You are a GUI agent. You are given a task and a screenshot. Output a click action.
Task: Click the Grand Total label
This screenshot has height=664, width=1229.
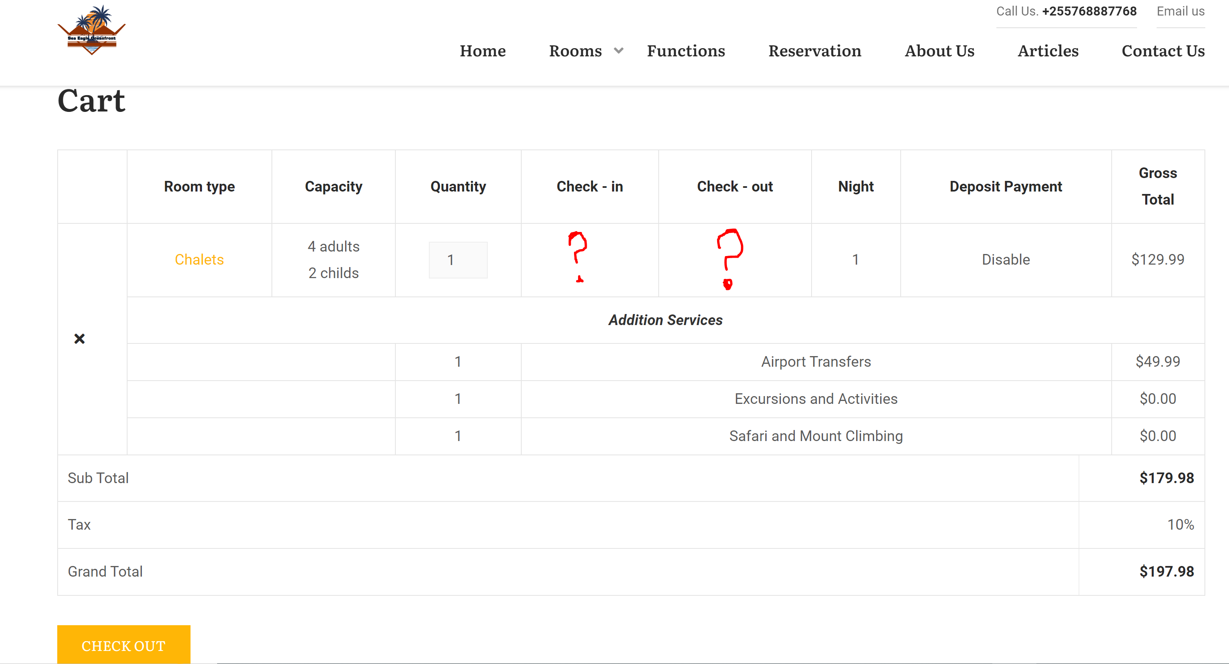pyautogui.click(x=105, y=572)
